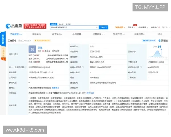Screen dimensions: 171x137
Task: Click the registration number 120118000138019
Action: pos(156,62)
